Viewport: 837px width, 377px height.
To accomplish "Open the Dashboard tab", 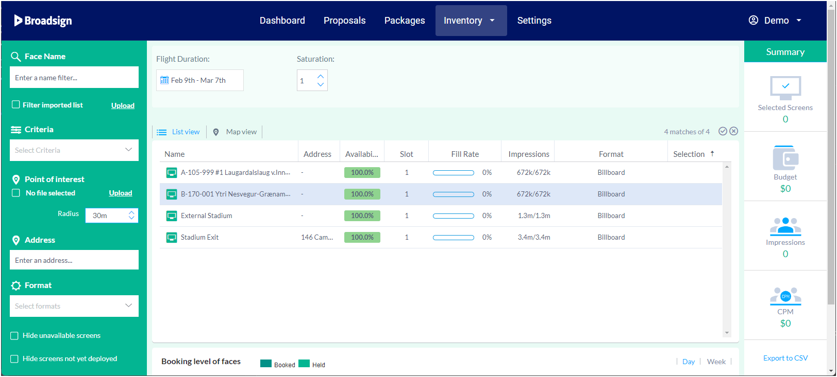I will point(282,21).
